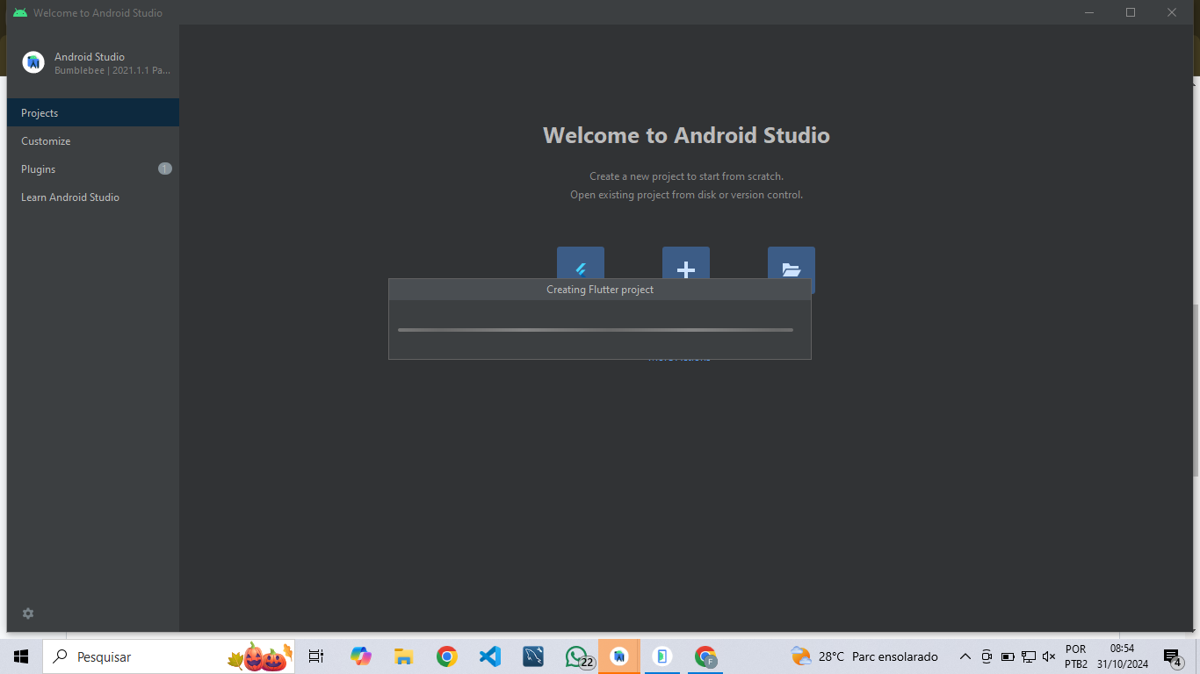Open Learn Android Studio section
1200x674 pixels.
tap(93, 197)
